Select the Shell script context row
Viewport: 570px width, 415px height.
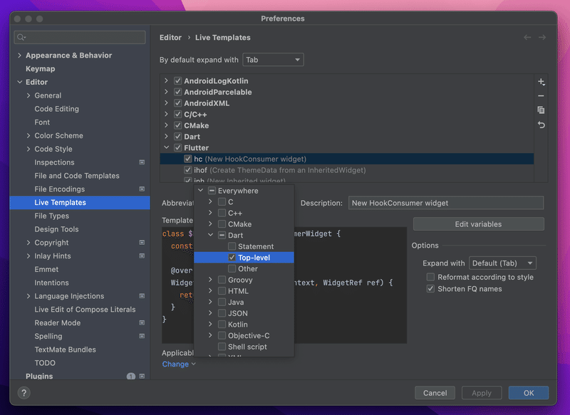[x=244, y=347]
